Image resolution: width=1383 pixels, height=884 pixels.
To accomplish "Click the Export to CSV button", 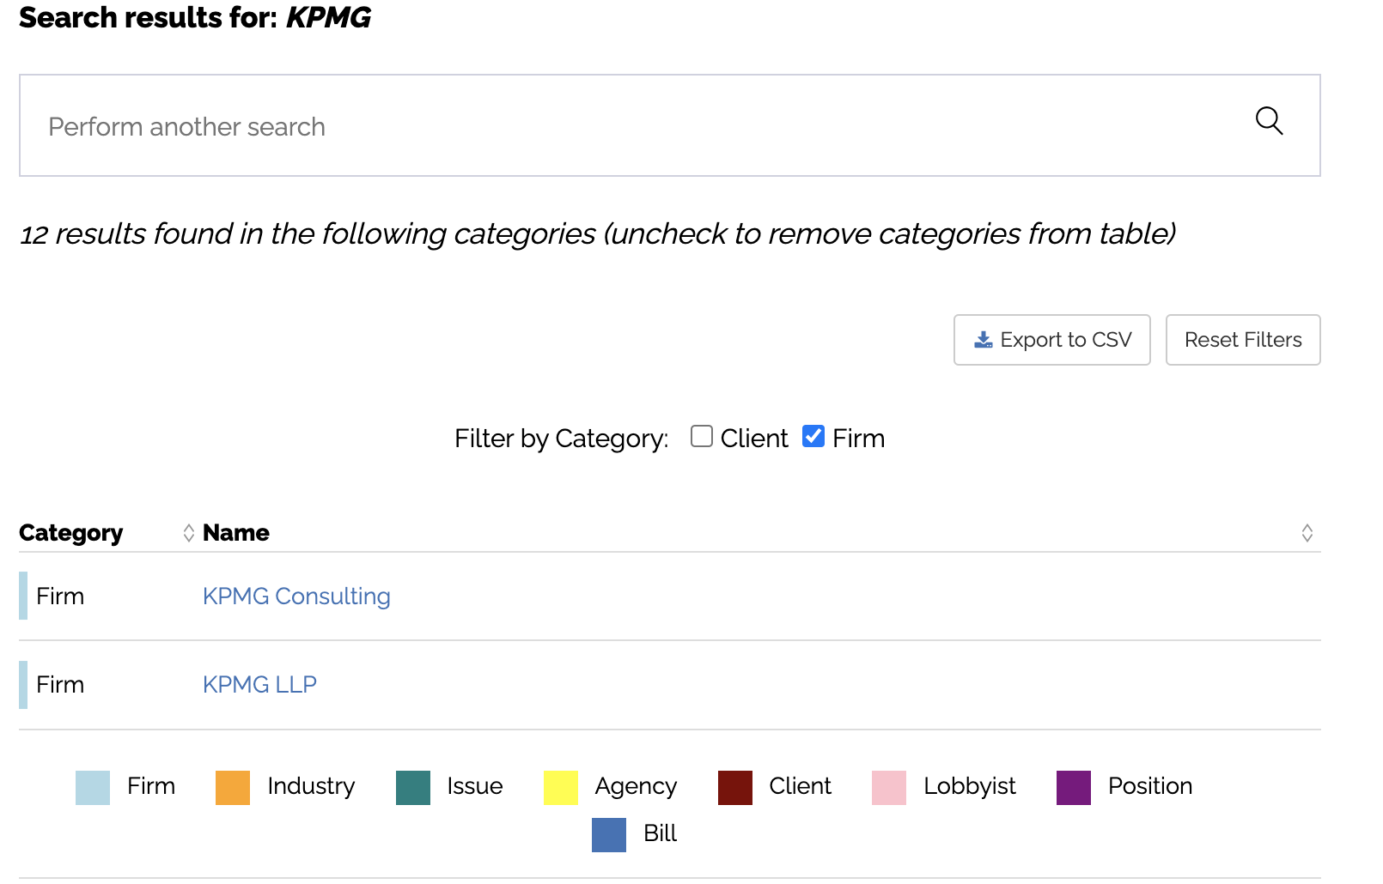I will point(1051,340).
